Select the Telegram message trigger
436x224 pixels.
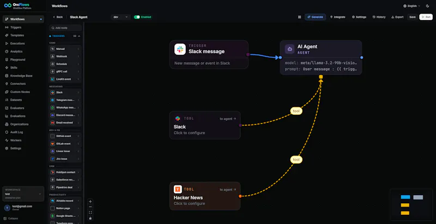[x=65, y=100]
